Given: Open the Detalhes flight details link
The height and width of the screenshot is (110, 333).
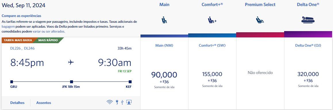Looking at the screenshot, I should point(17,103).
